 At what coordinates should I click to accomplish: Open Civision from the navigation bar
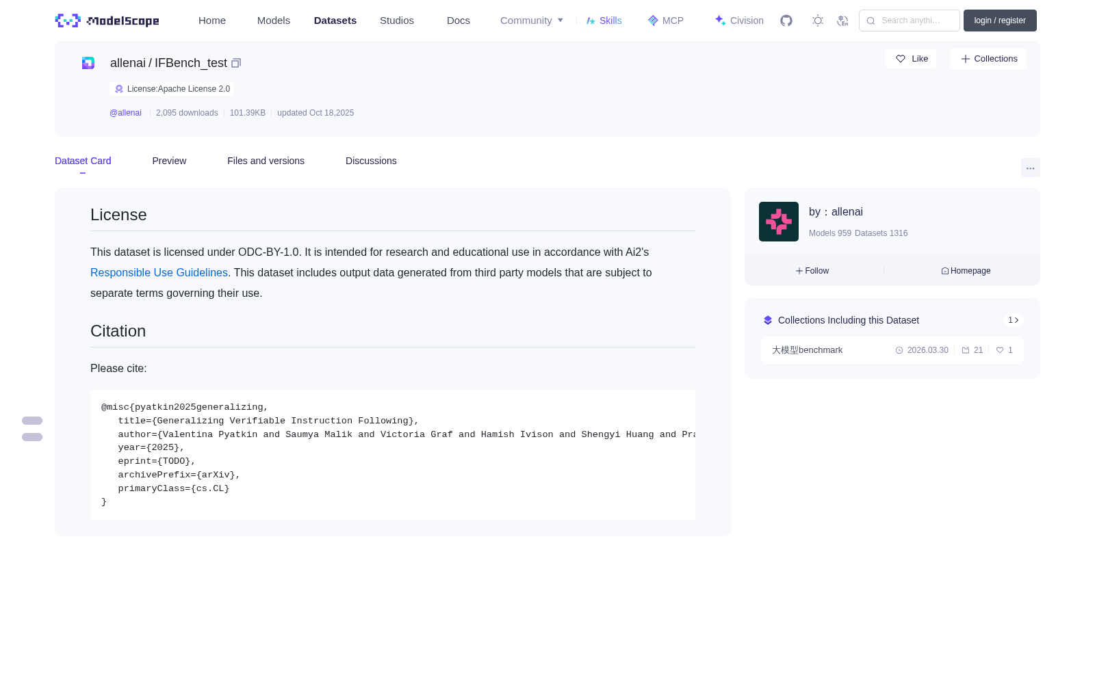point(739,21)
